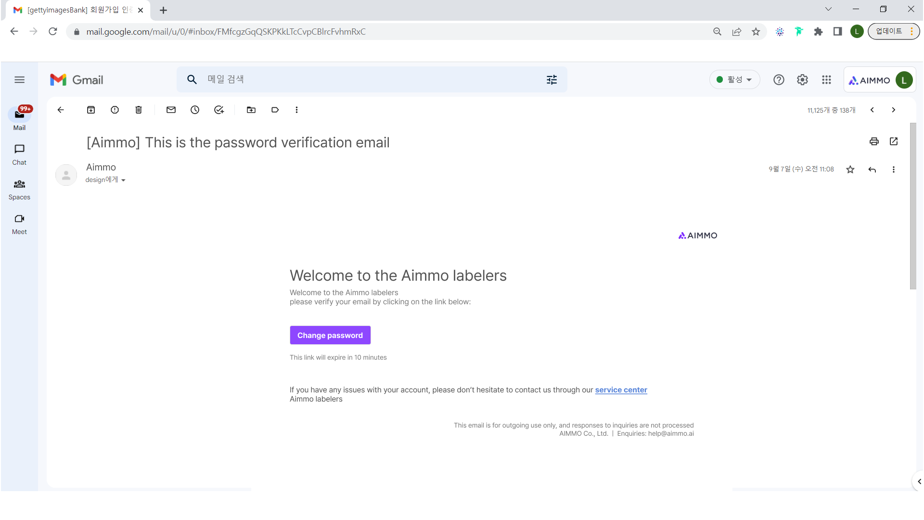Screen dimensions: 924x520
Task: Show search options filter icon
Action: [552, 80]
